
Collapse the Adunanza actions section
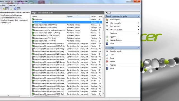(x=138, y=48)
